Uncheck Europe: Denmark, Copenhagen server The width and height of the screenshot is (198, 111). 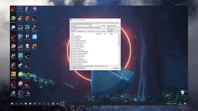72,53
